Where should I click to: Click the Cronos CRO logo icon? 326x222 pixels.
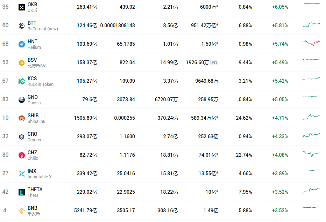pyautogui.click(x=21, y=136)
